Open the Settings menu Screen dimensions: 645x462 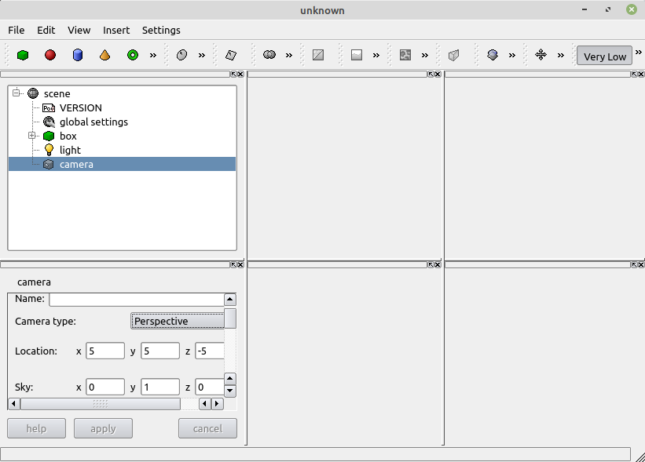tap(161, 30)
